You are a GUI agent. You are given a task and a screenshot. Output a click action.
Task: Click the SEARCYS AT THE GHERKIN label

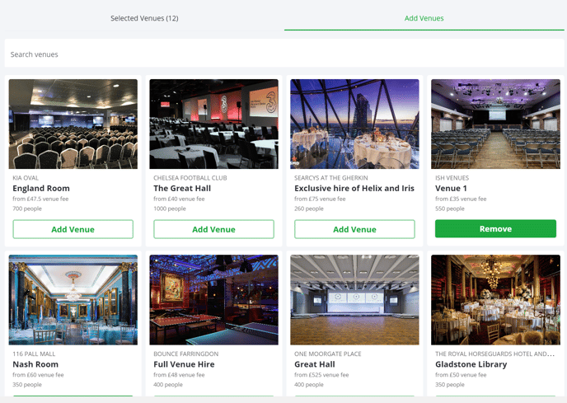click(330, 178)
